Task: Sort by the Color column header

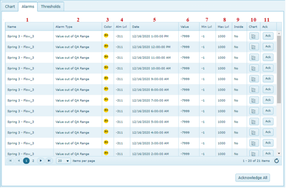Action: (x=108, y=27)
